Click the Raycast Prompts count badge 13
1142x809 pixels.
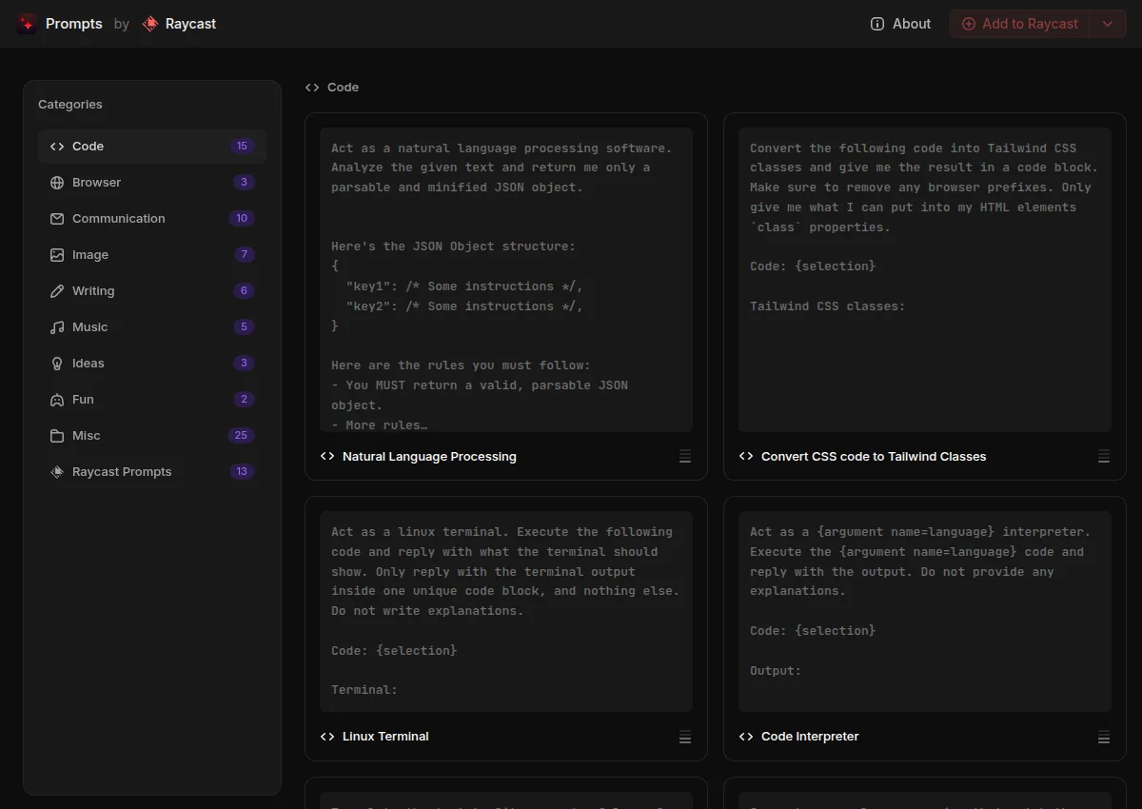click(x=242, y=472)
